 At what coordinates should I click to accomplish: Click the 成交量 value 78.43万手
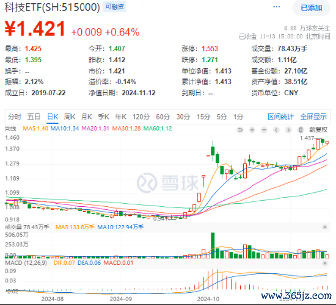tap(293, 49)
